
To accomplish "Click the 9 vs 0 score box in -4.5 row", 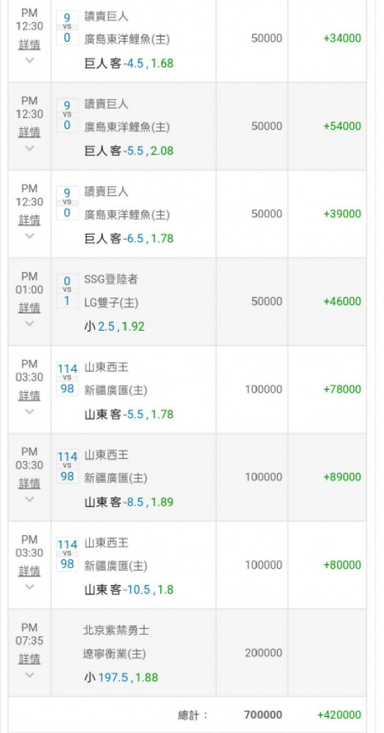I will pyautogui.click(x=67, y=28).
